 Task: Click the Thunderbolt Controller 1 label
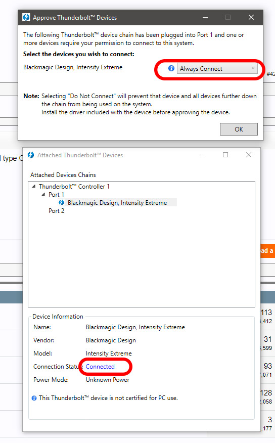click(74, 187)
